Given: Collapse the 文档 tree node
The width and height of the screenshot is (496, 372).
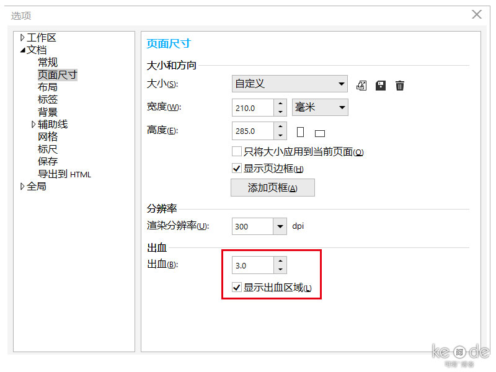Looking at the screenshot, I should click(x=22, y=50).
